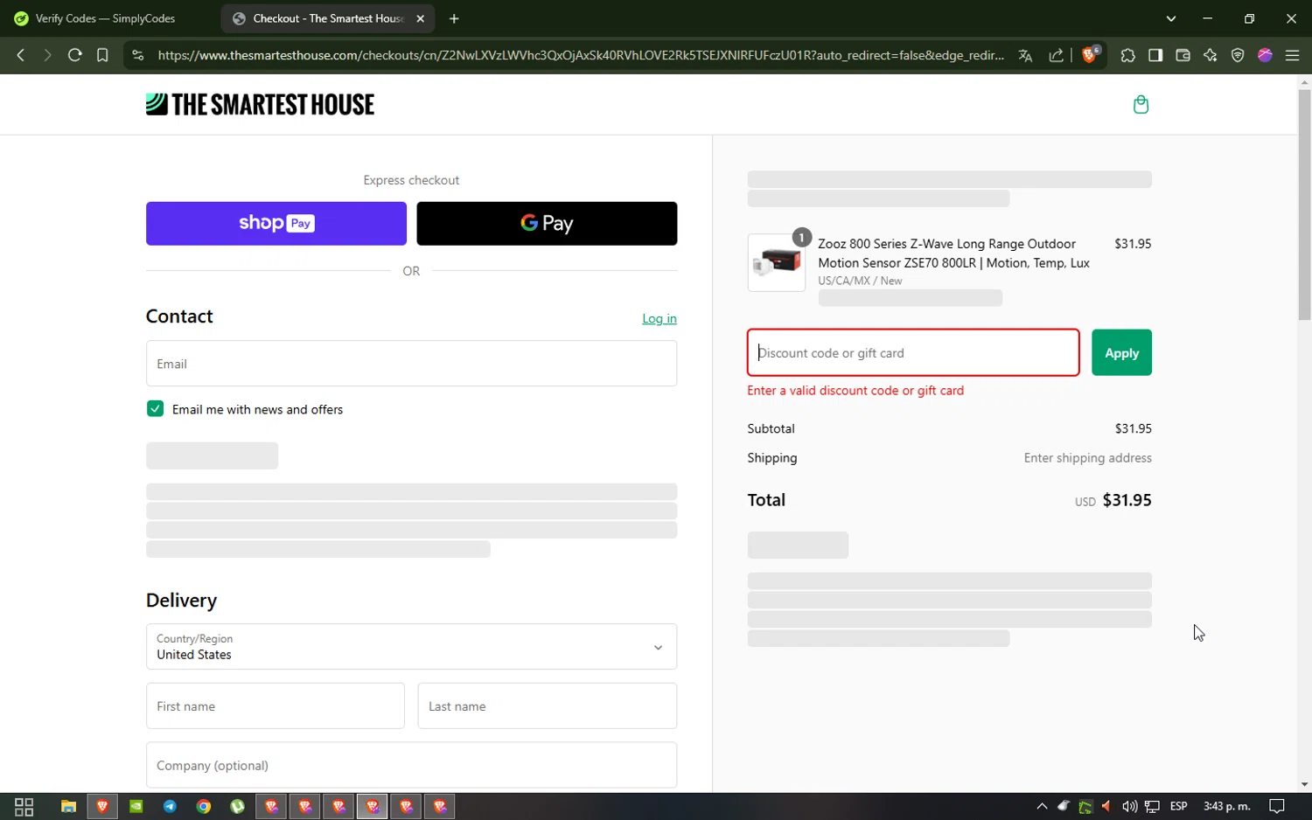The image size is (1312, 820).
Task: Click the First name field
Action: pos(276,706)
